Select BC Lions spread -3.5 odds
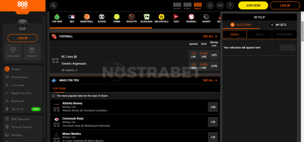This screenshot has height=142, width=304. tap(193, 55)
